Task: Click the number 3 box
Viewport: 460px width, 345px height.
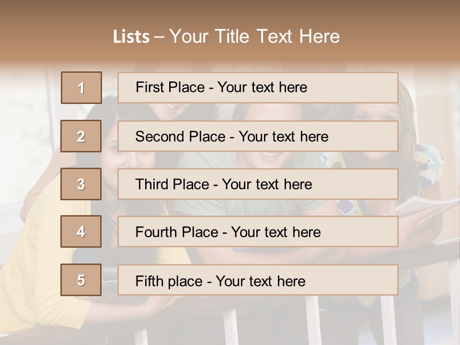Action: [x=81, y=184]
